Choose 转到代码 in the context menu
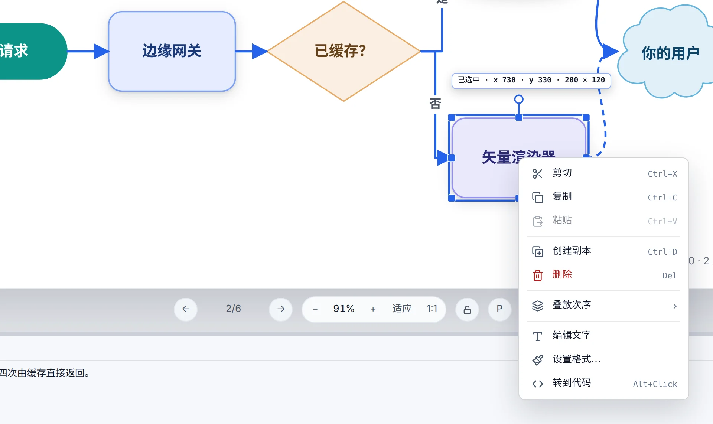 (604, 383)
